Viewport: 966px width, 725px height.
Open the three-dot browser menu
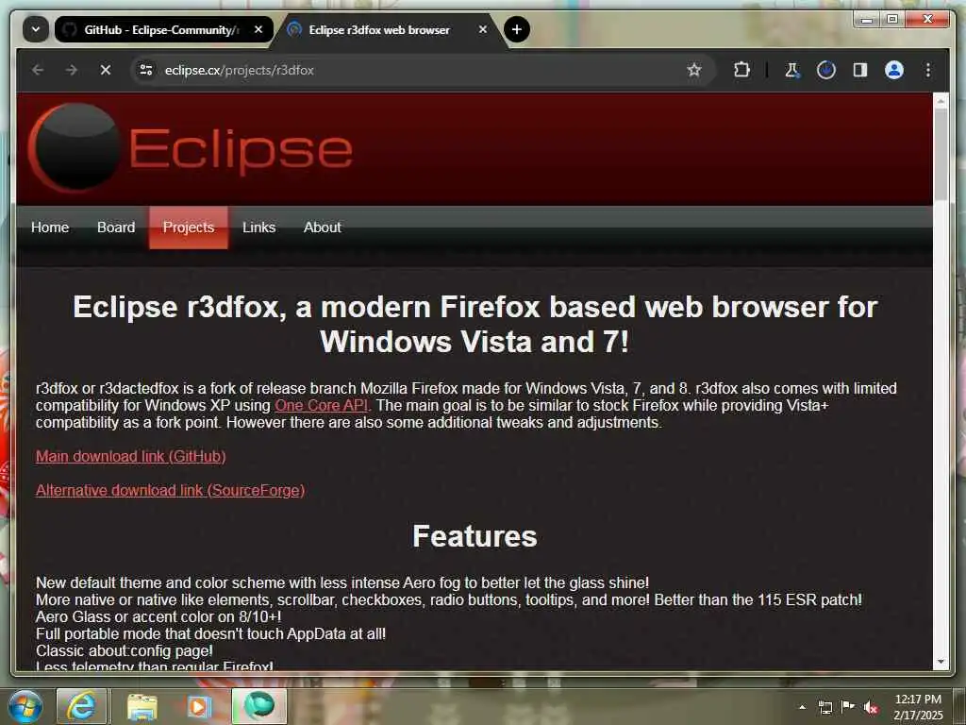pos(928,70)
